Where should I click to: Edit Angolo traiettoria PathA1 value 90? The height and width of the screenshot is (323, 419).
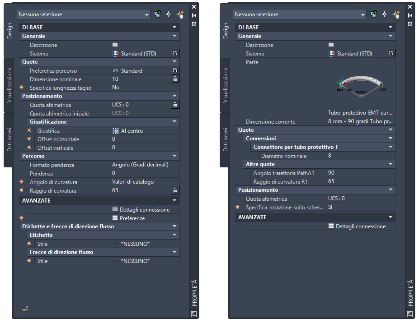pyautogui.click(x=361, y=173)
